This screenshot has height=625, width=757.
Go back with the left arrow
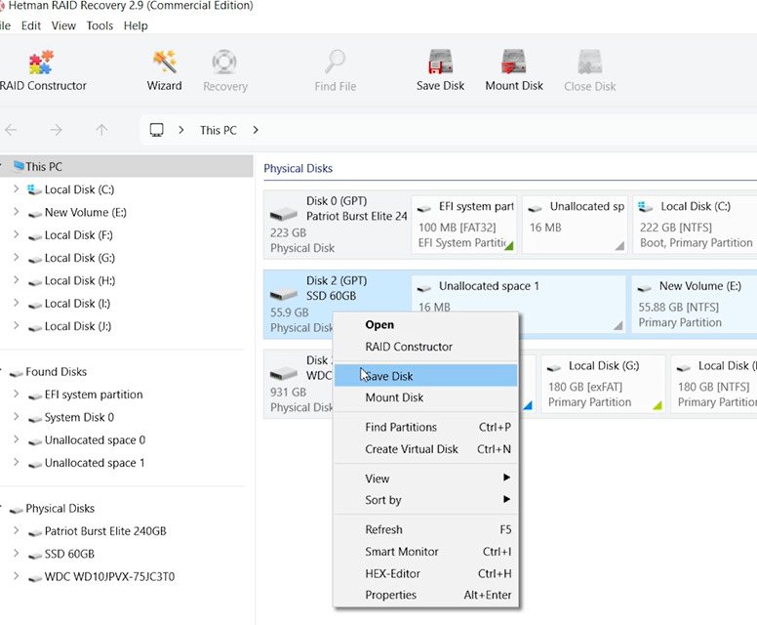pyautogui.click(x=11, y=130)
